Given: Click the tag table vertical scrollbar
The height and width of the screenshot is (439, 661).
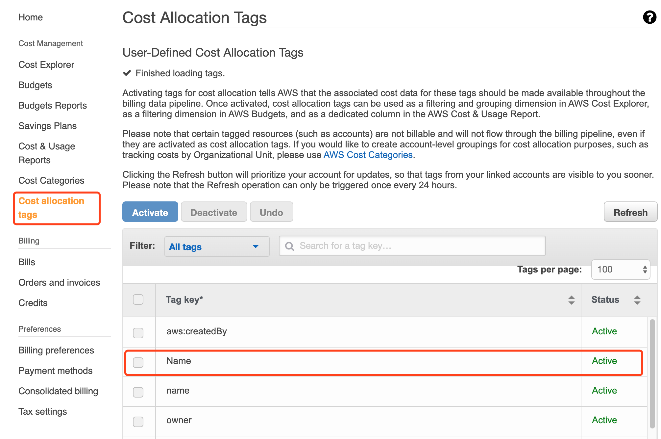Looking at the screenshot, I should (652, 374).
